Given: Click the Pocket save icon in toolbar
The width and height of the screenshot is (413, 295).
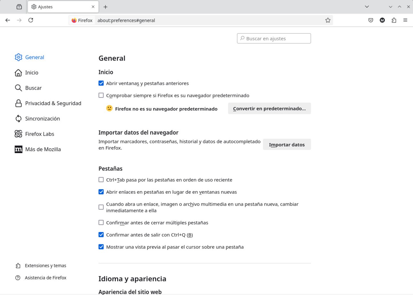Looking at the screenshot, I should click(x=371, y=20).
